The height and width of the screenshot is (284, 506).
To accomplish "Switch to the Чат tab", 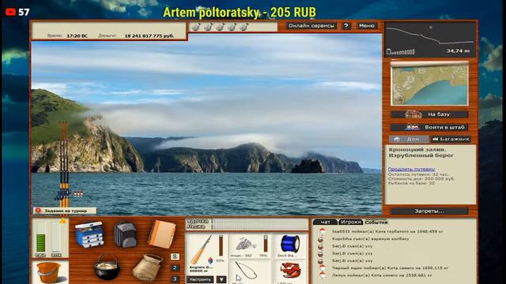I will point(325,222).
